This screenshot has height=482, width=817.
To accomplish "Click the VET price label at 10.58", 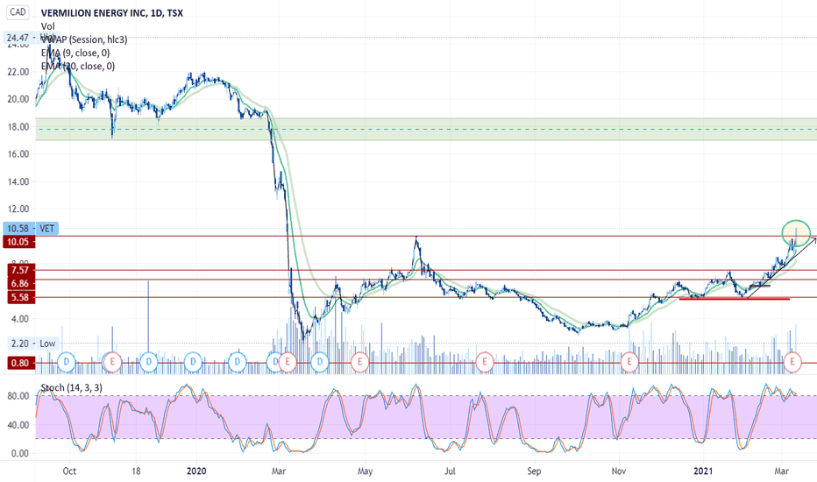I will coord(32,228).
